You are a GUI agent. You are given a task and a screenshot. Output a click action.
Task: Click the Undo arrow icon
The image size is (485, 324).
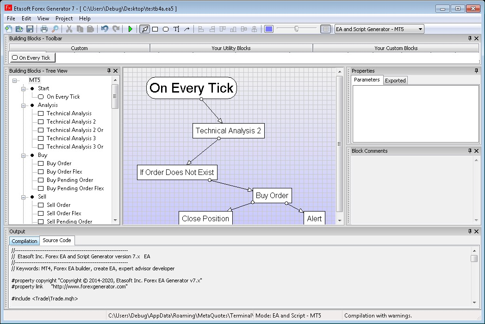click(105, 29)
